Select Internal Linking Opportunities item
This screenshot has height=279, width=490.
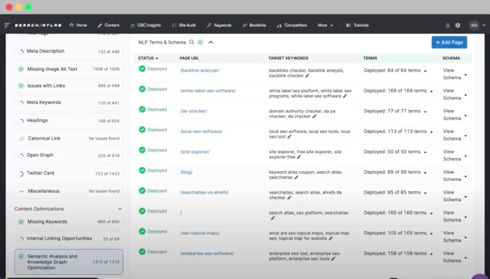pos(69,239)
